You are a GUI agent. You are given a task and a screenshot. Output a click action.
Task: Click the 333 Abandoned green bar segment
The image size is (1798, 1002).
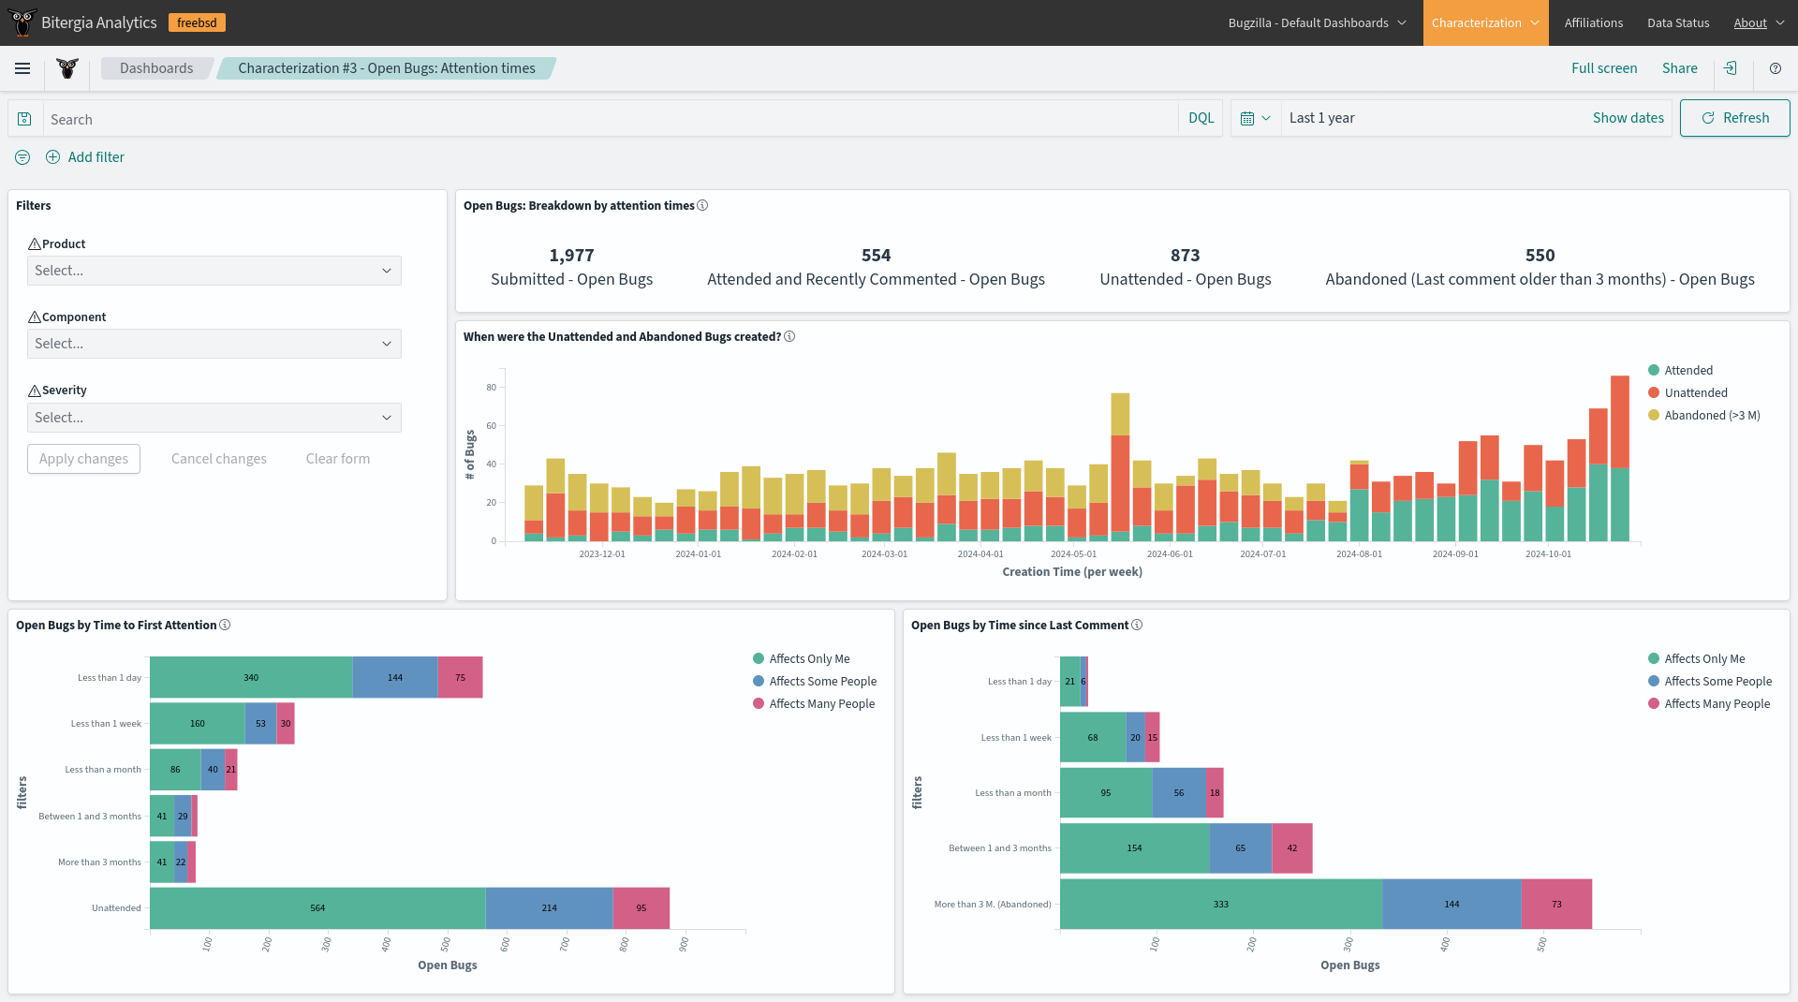click(1221, 905)
